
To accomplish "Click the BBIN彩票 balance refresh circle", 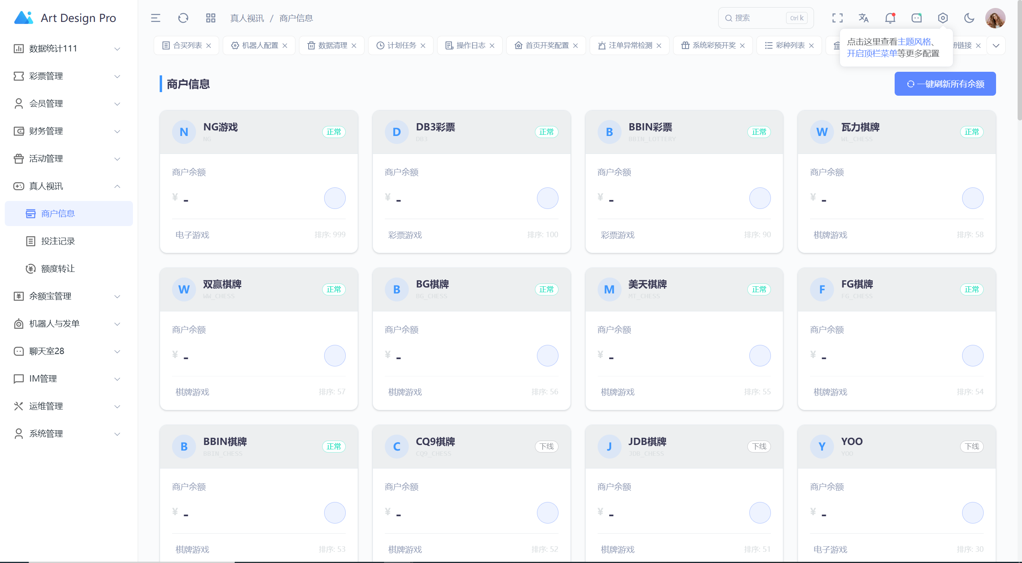I will [x=760, y=198].
